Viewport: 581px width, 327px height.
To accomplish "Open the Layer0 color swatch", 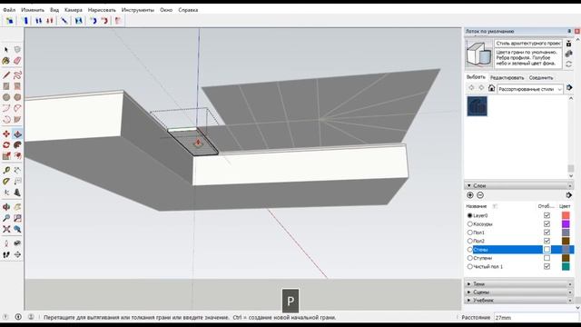I will point(566,215).
